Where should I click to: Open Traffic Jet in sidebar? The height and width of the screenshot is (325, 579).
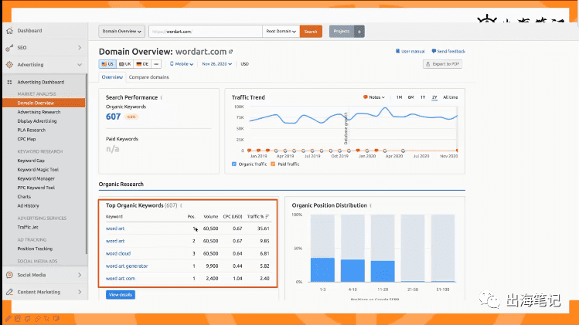[28, 227]
